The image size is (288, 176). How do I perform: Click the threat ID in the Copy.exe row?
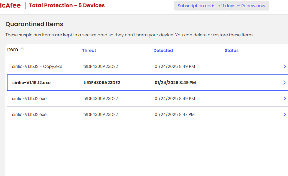click(x=101, y=66)
